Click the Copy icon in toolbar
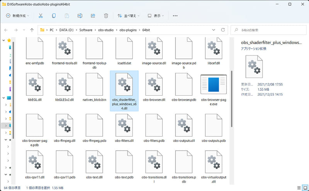The height and width of the screenshot is (191, 309). 54,16
